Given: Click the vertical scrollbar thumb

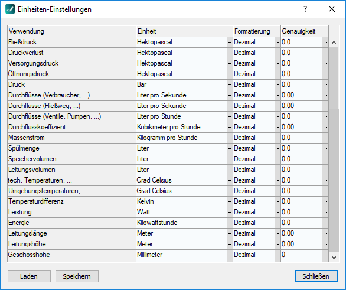Looking at the screenshot, I should click(x=334, y=180).
